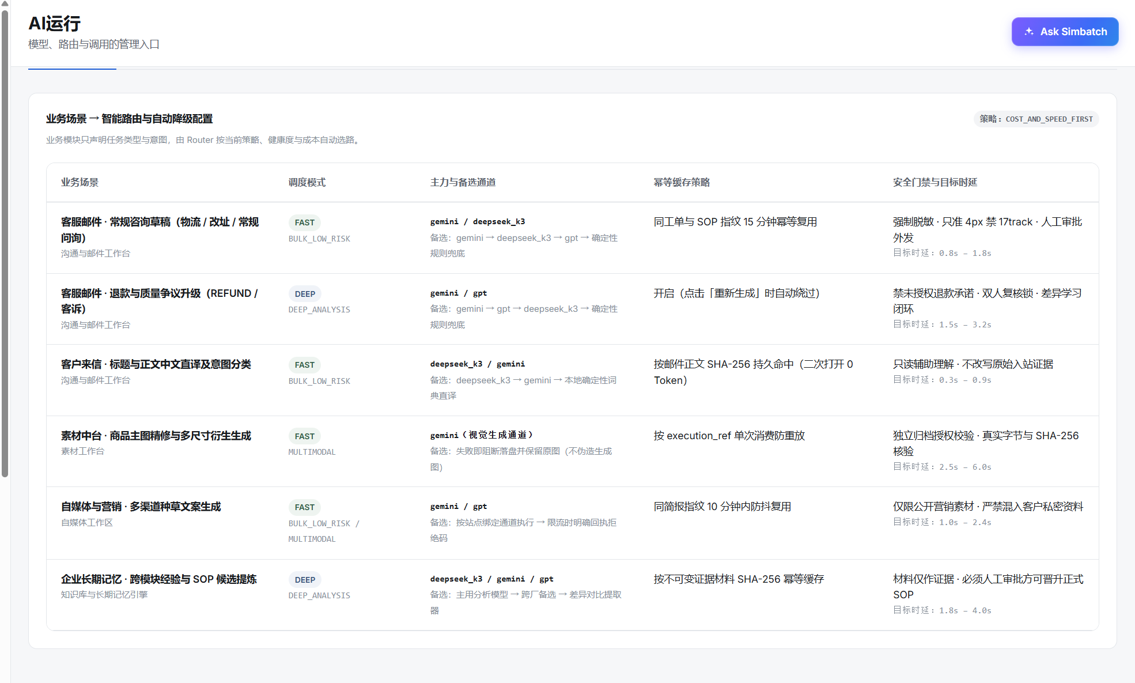Select the 自媒体与营销·多渠道种草文案生成 title
The image size is (1135, 683).
pos(141,507)
